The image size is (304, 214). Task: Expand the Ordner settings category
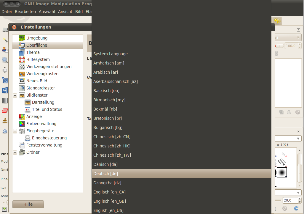tap(15, 152)
